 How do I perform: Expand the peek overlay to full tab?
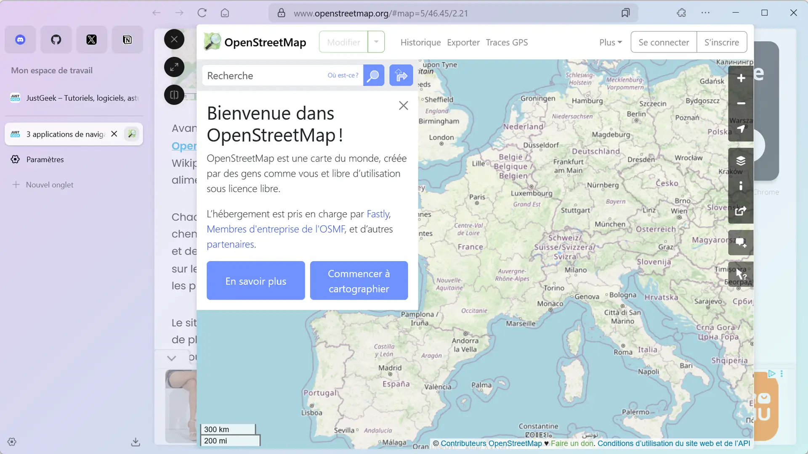174,67
